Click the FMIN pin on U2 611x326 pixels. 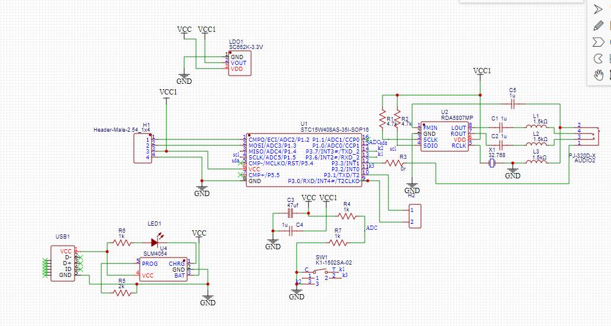pos(430,128)
